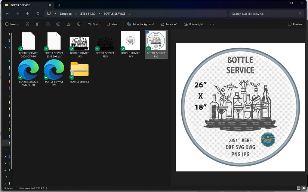Image resolution: width=308 pixels, height=192 pixels.
Task: Minimize the File Explorer window
Action: point(282,3)
